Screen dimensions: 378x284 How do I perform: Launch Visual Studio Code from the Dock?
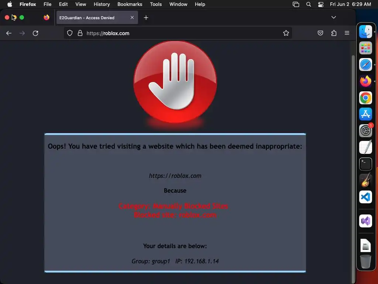365,197
